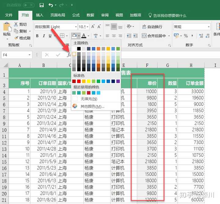Toggle the AutoSave switch
Image resolution: width=220 pixels, height=204 pixels.
[x=29, y=5]
